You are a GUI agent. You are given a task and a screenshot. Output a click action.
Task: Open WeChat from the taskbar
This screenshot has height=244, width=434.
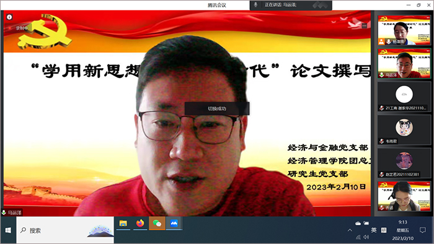point(157,224)
